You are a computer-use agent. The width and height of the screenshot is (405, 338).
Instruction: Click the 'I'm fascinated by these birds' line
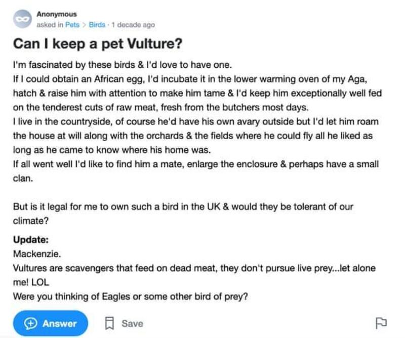click(122, 66)
